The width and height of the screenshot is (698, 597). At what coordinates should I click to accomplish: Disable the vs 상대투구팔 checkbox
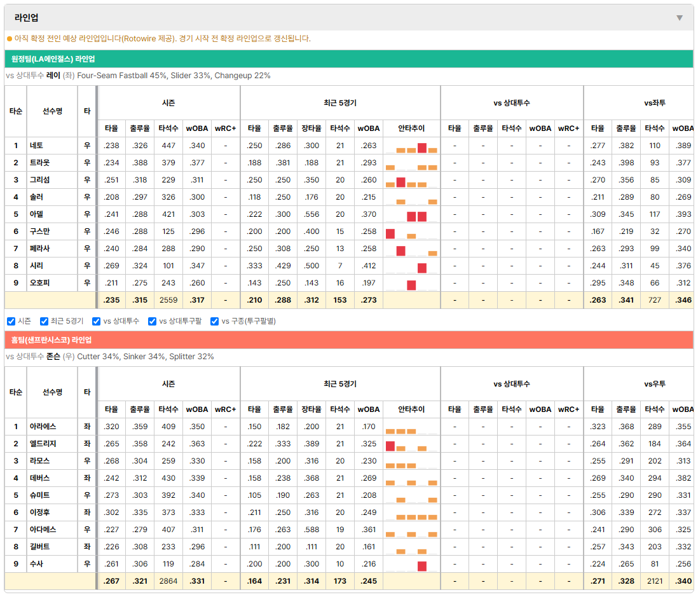[152, 321]
